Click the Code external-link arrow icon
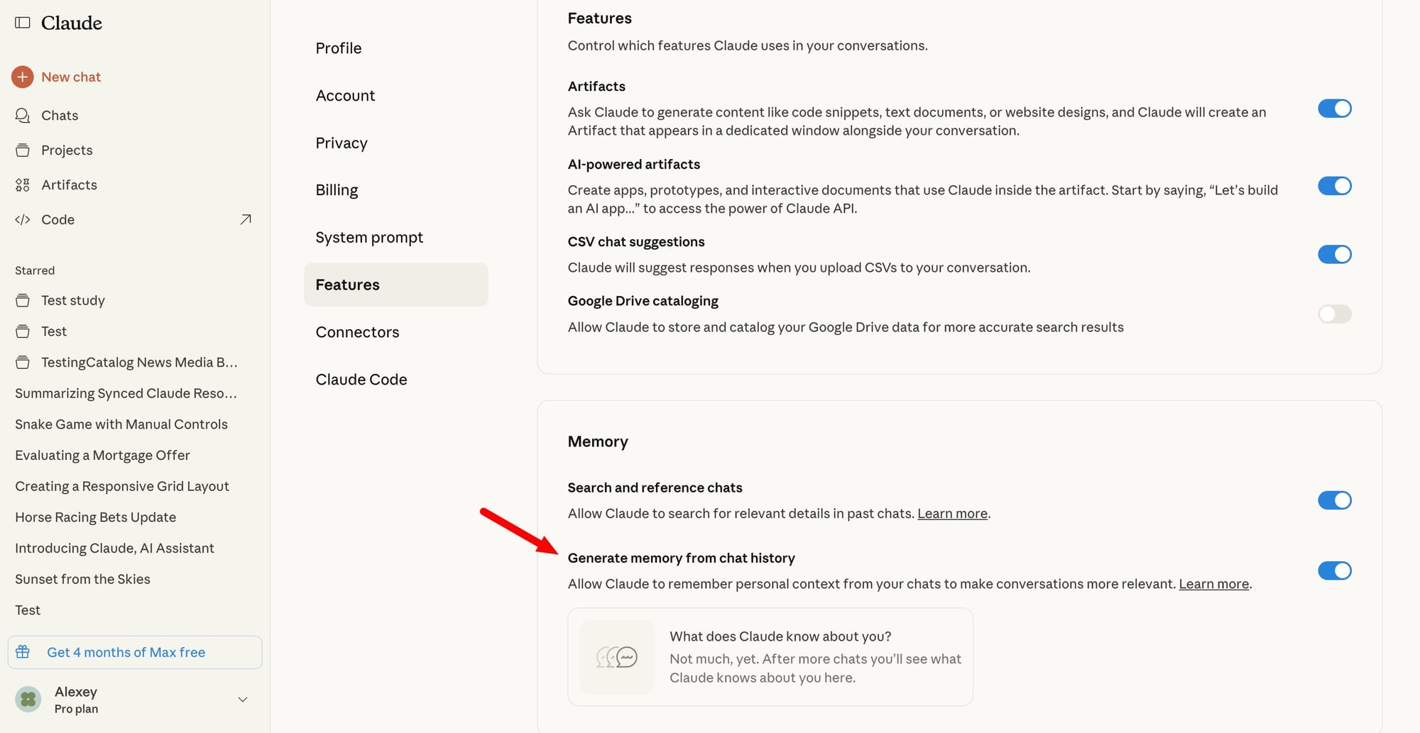The image size is (1420, 733). click(246, 219)
